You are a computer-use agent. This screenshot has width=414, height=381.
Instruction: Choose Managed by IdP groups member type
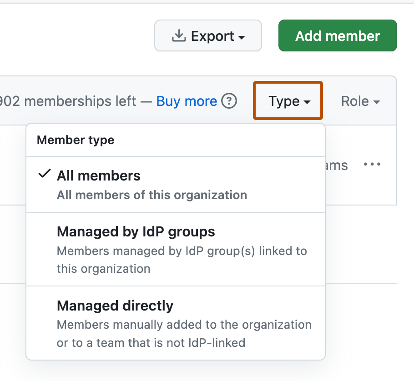click(x=135, y=232)
